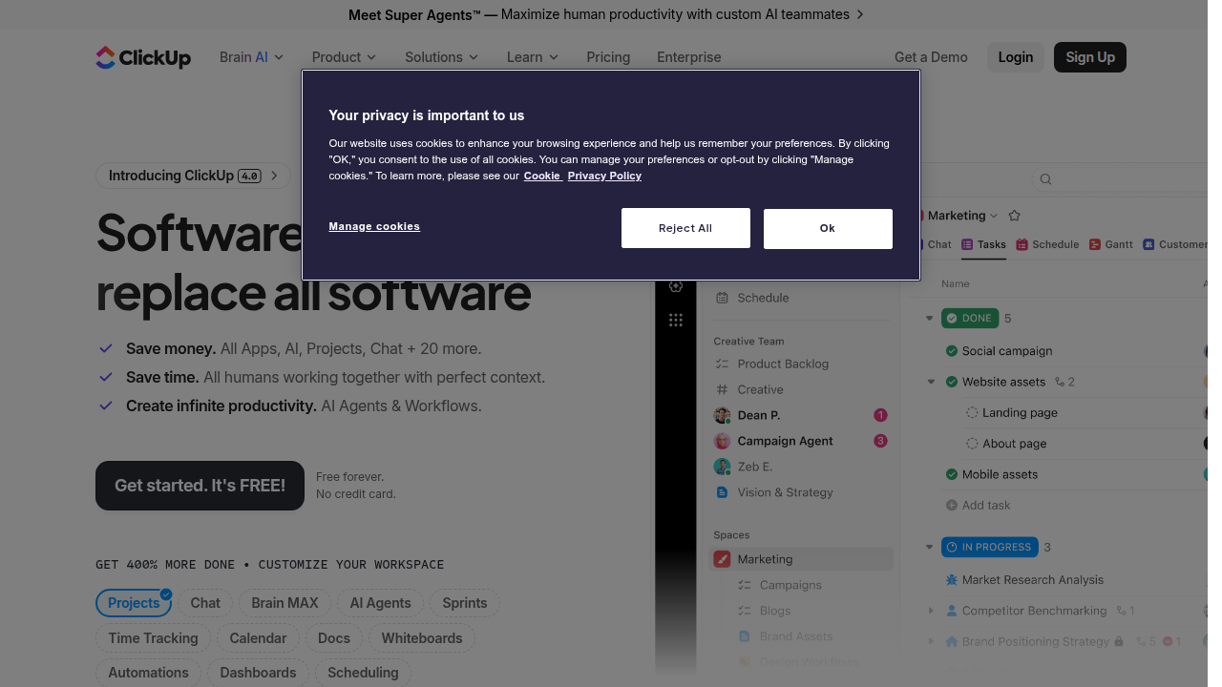This screenshot has width=1222, height=687.
Task: Accept cookies with Ok button
Action: coord(828,229)
